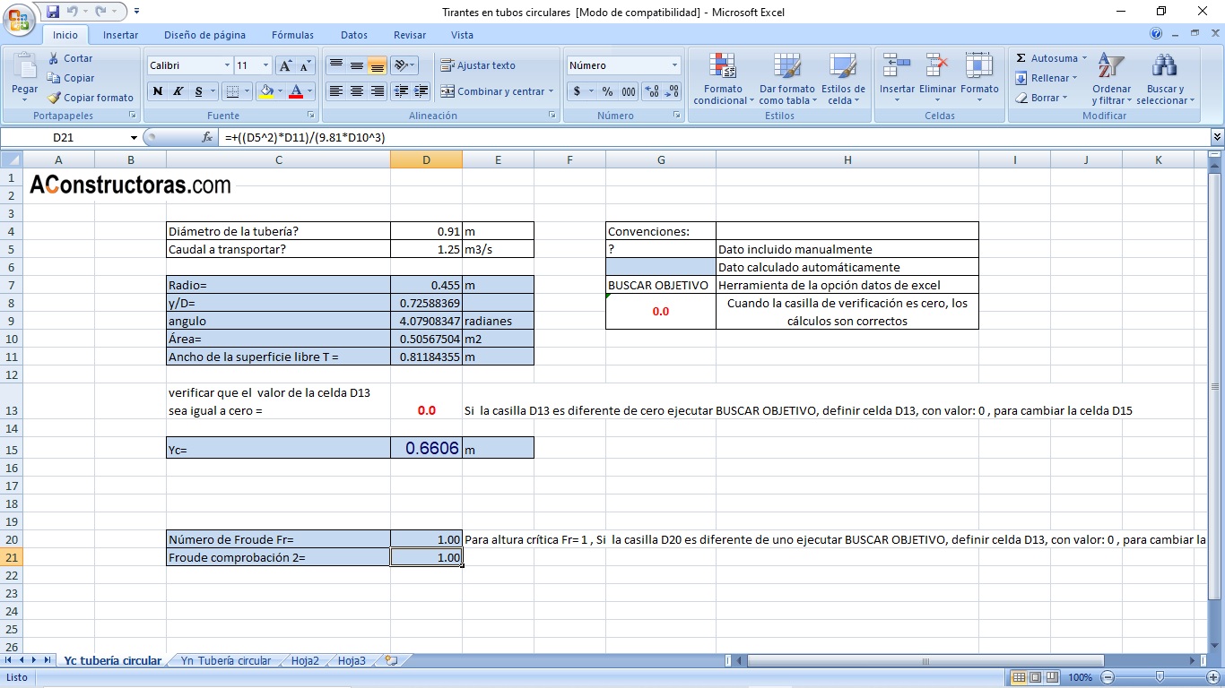The image size is (1225, 688).
Task: Open Excel help question mark icon
Action: (1157, 34)
